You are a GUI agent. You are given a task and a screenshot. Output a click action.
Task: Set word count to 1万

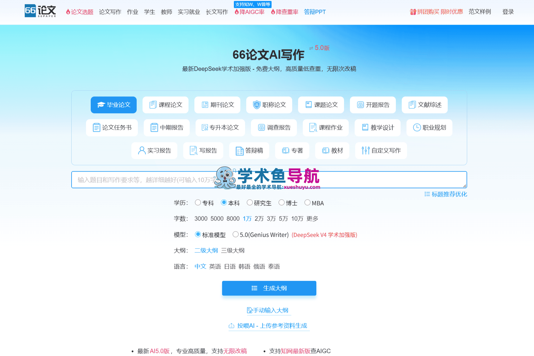point(247,219)
